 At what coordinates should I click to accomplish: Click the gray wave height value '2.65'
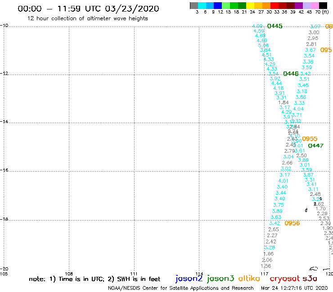point(274,229)
